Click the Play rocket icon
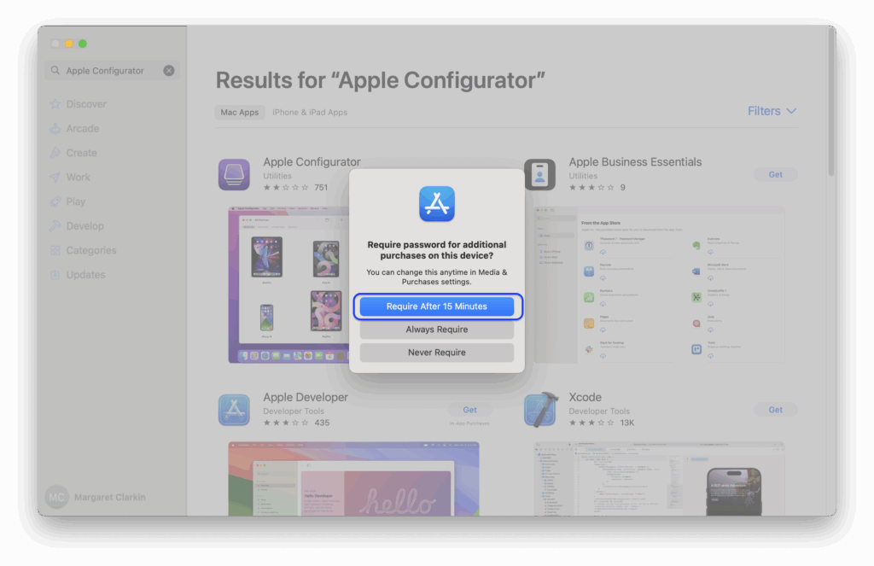This screenshot has height=566, width=874. (55, 201)
